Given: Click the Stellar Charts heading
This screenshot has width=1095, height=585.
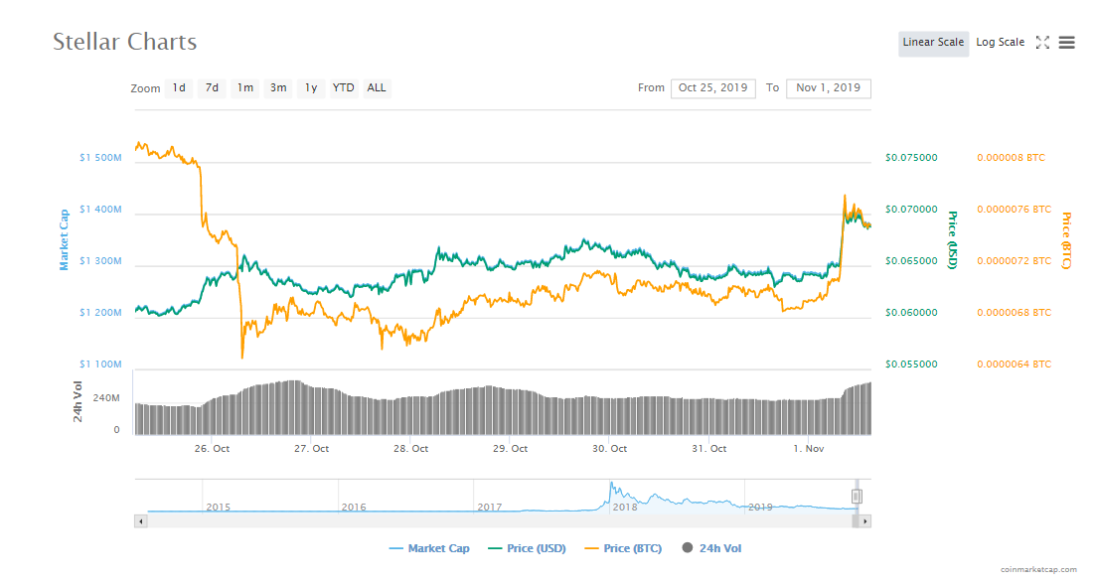Looking at the screenshot, I should (x=125, y=42).
